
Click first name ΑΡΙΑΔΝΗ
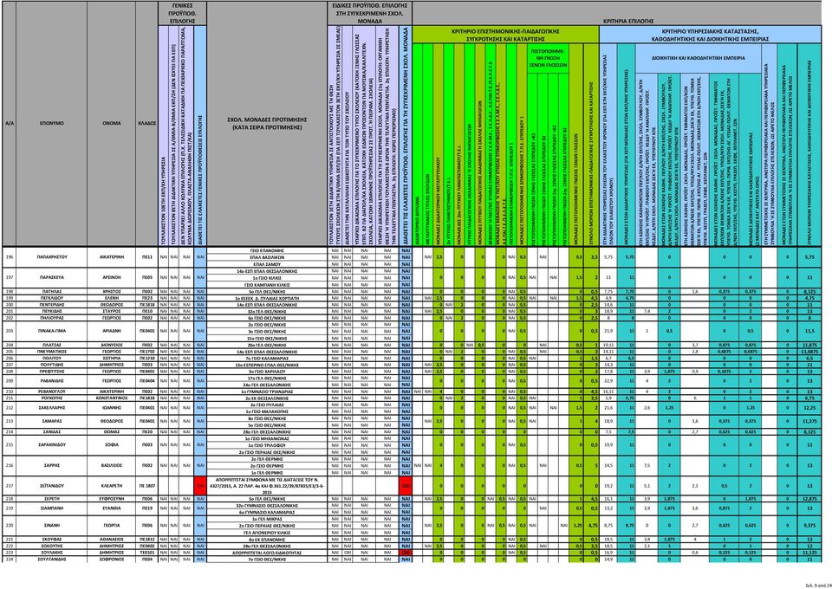(x=112, y=331)
